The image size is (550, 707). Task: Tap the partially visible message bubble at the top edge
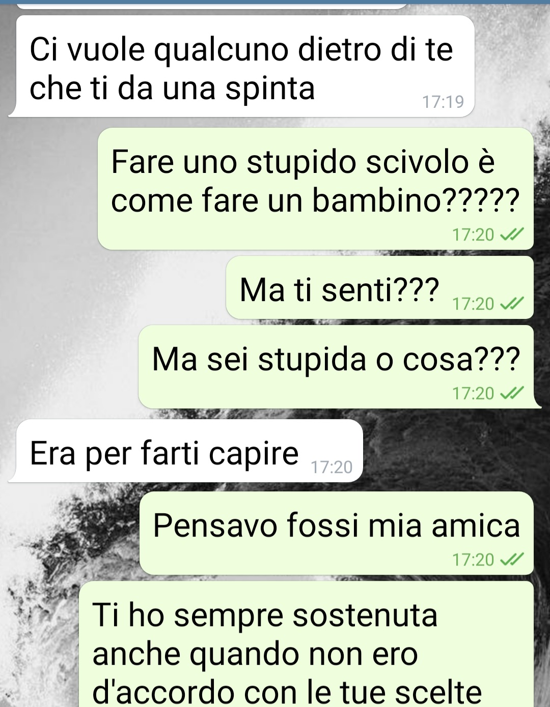(212, 5)
